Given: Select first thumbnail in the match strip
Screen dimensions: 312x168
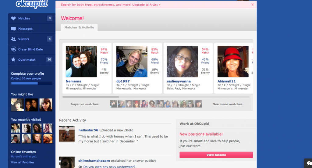Looking at the screenshot, I should (113, 104).
